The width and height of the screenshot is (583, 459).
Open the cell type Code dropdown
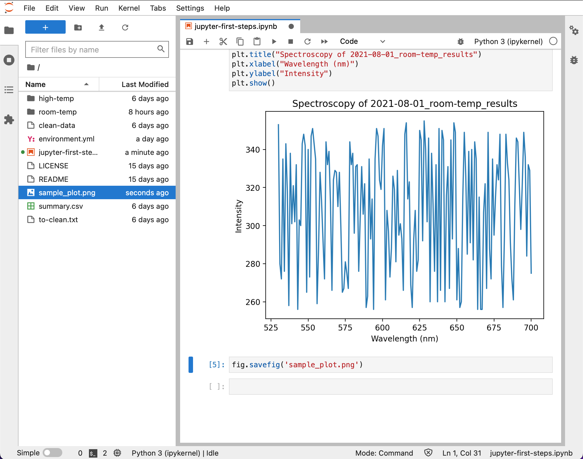362,42
